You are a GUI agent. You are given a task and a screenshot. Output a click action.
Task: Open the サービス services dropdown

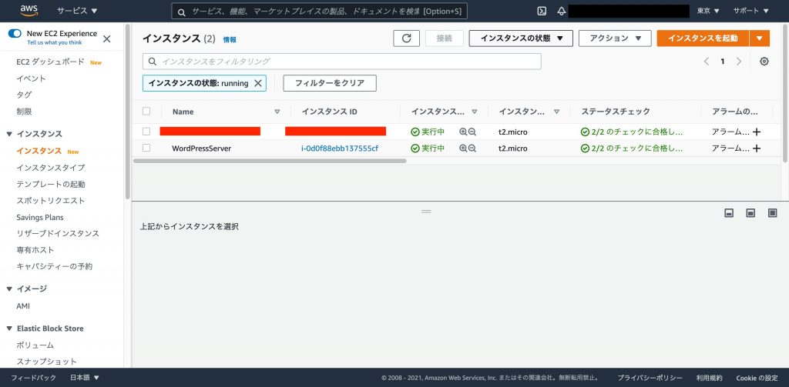pos(77,11)
